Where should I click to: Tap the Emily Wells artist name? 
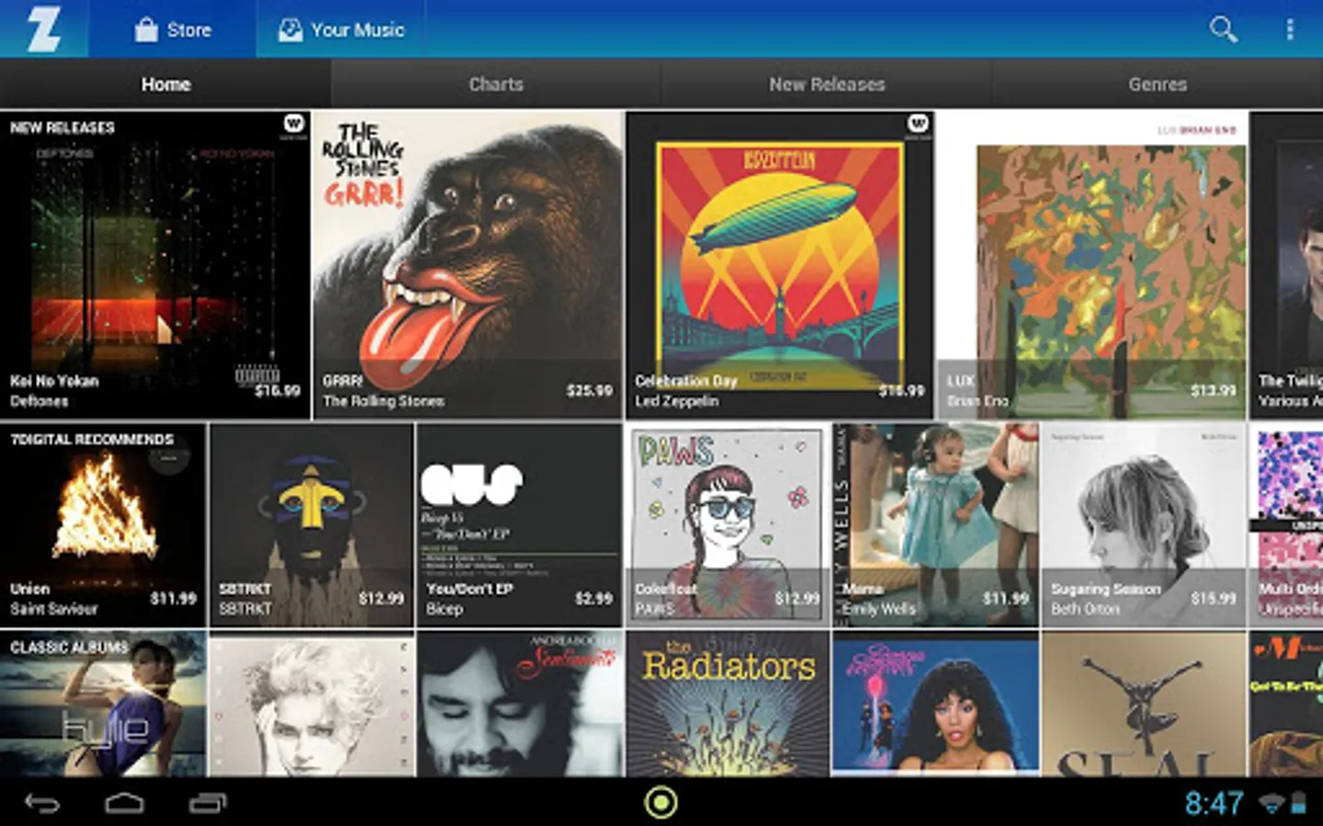pyautogui.click(x=879, y=608)
